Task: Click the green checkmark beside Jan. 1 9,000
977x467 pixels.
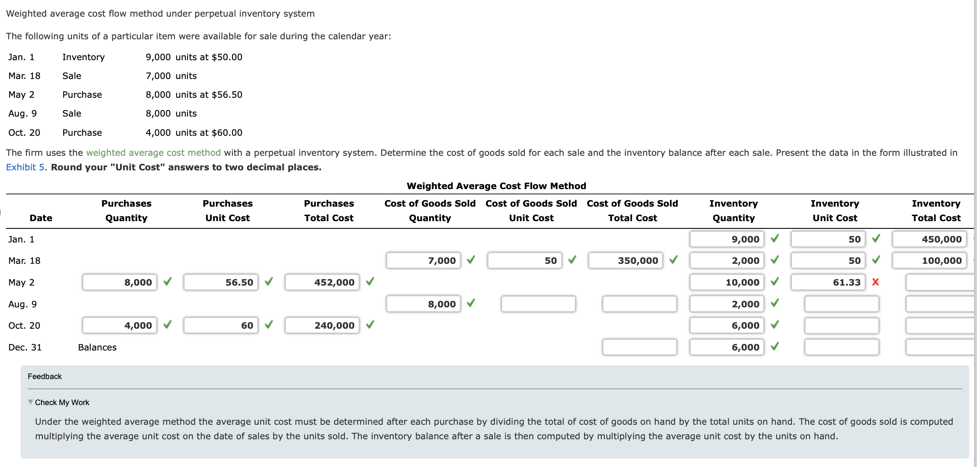Action: [774, 238]
